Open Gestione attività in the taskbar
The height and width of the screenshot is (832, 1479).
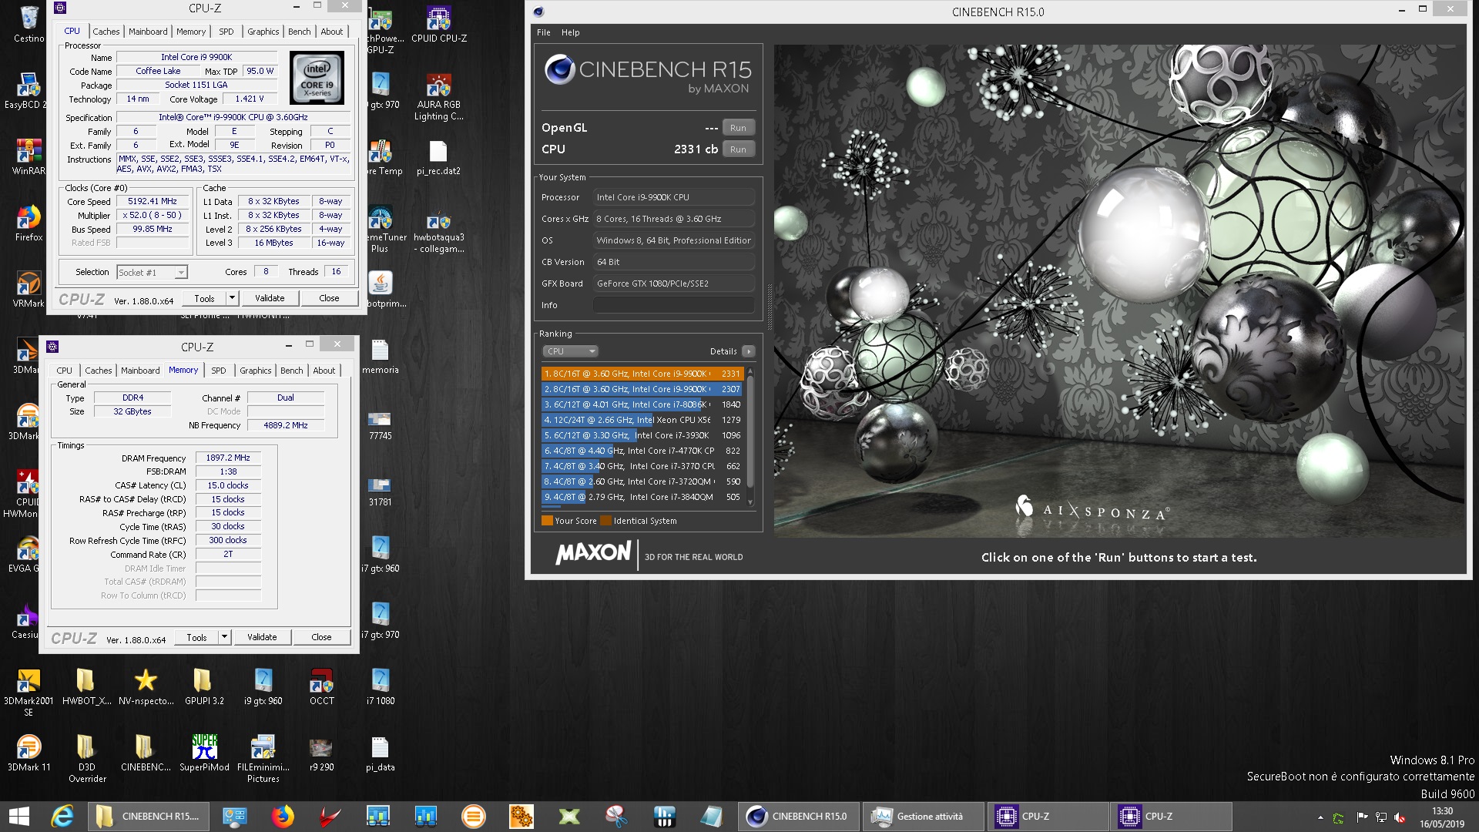pyautogui.click(x=922, y=817)
